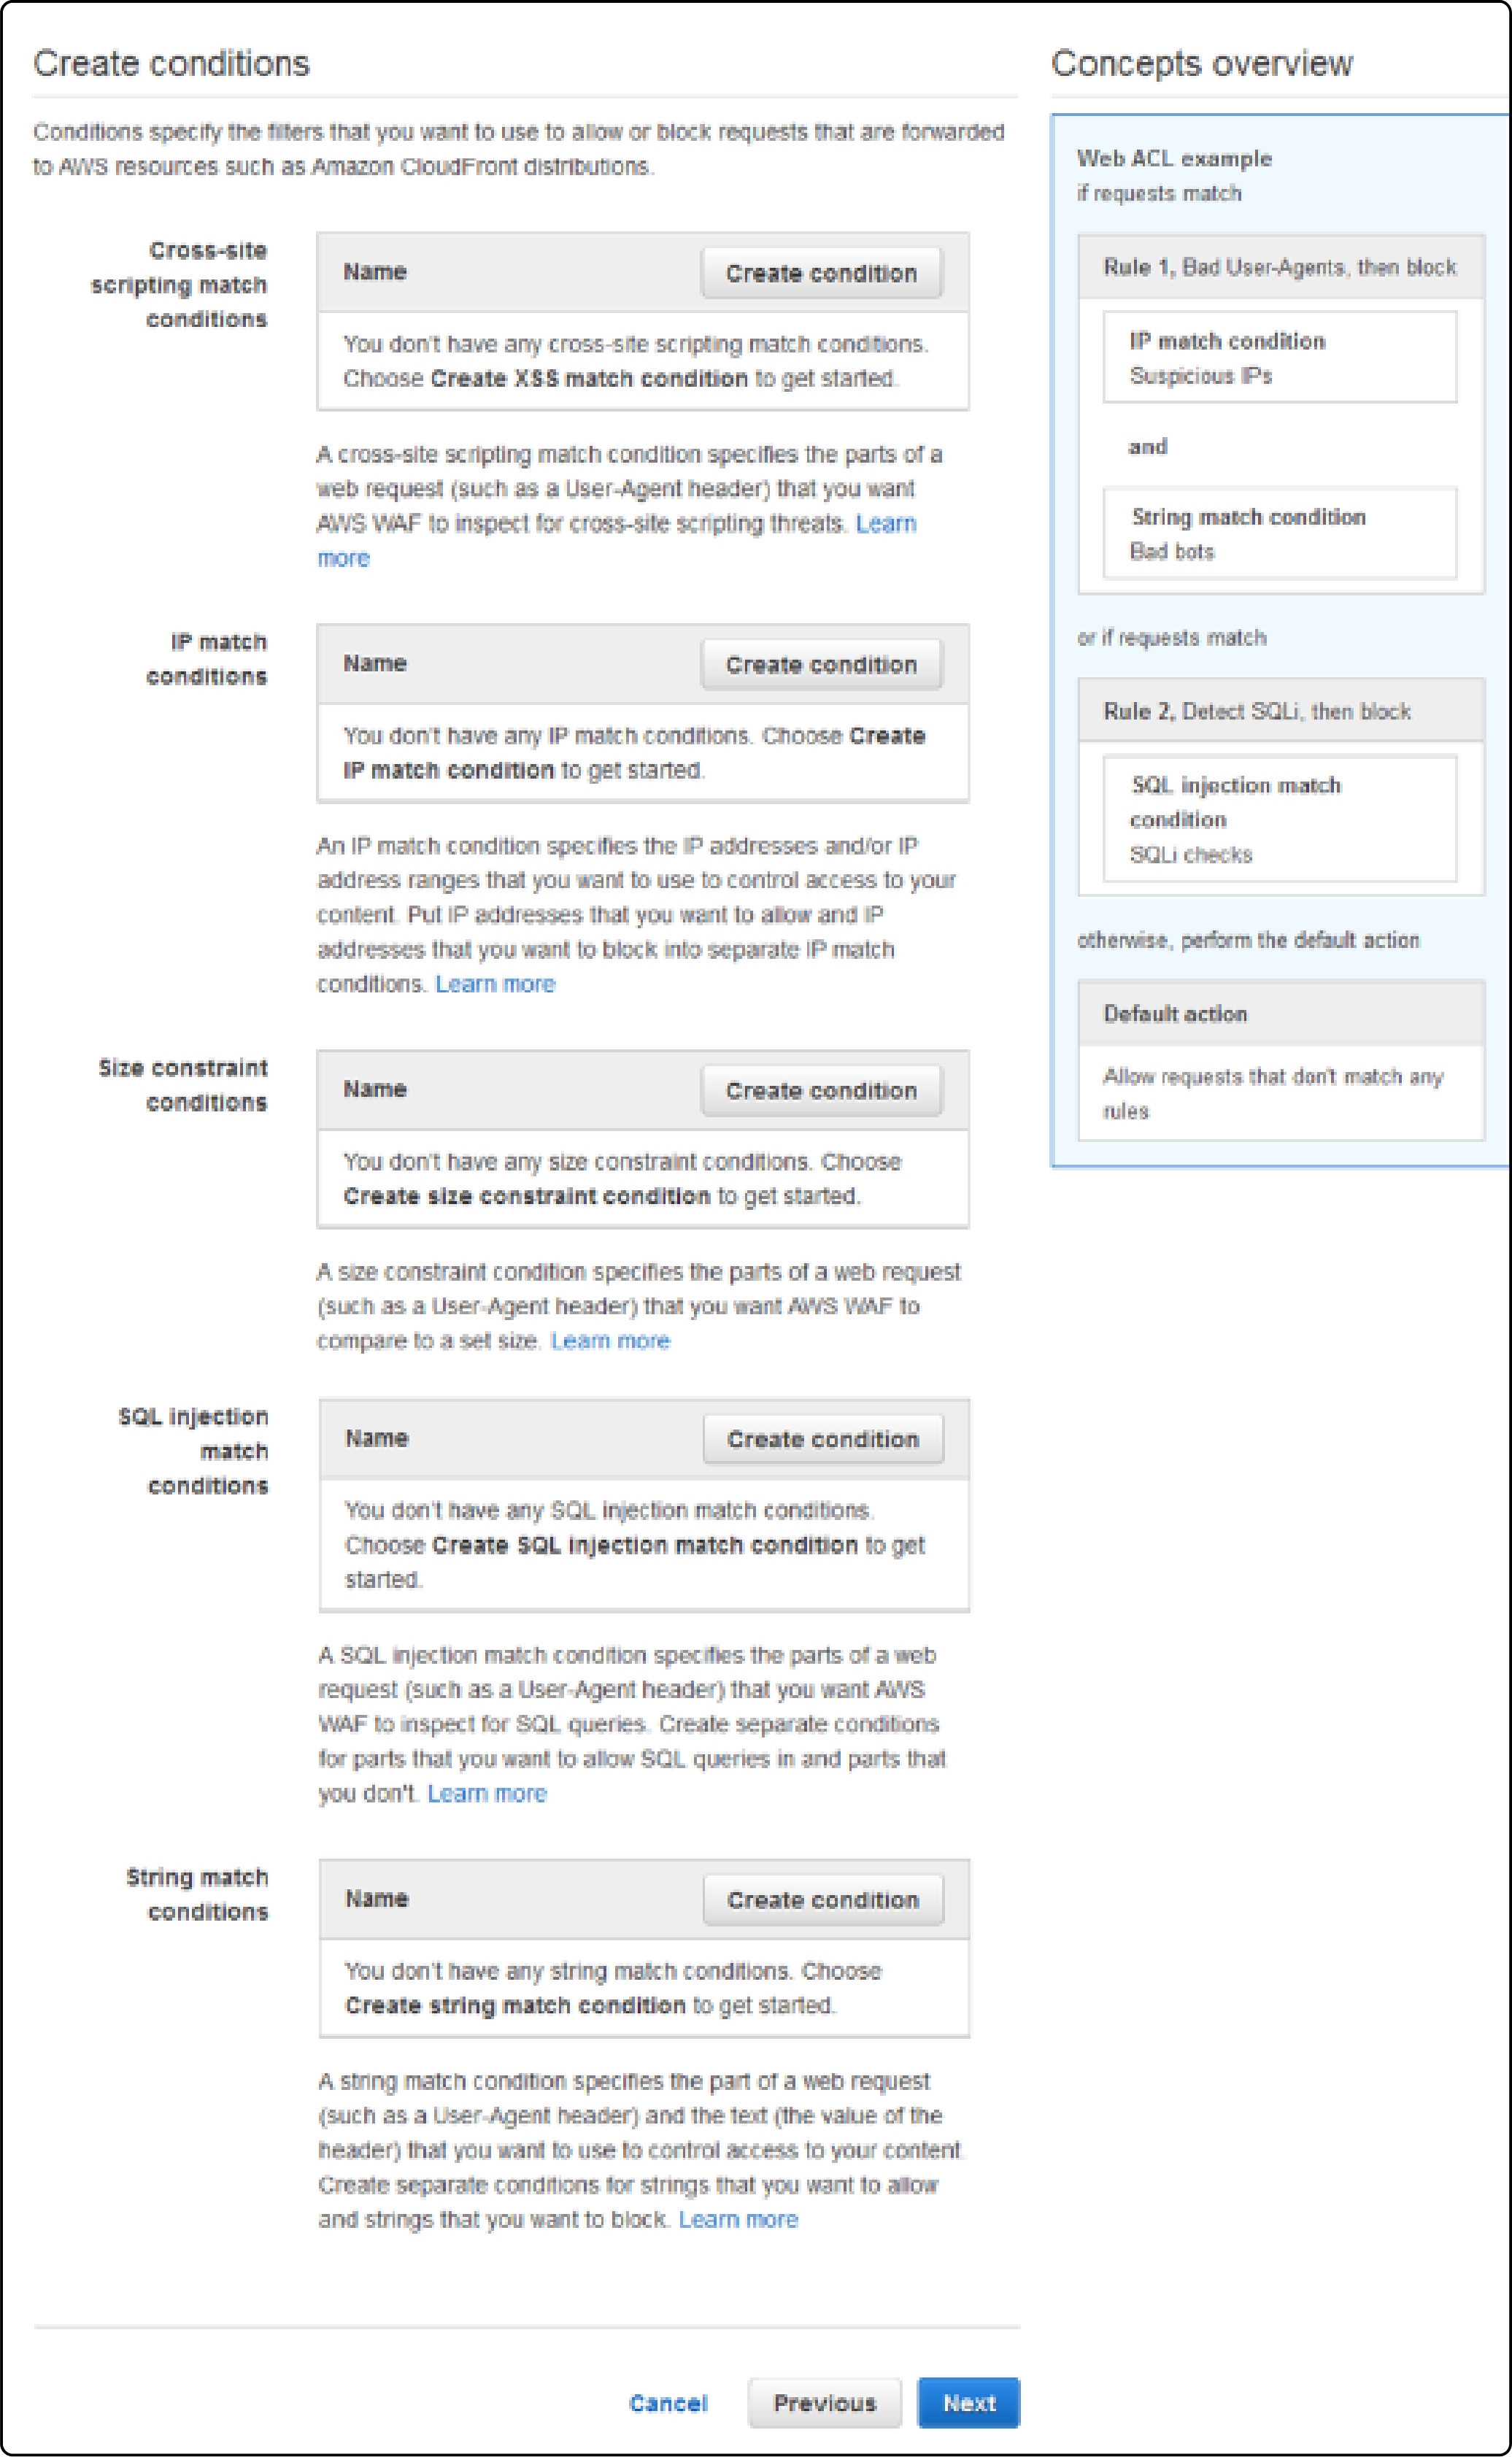Select Rule 1 Bad User-Agents header
The height and width of the screenshot is (2457, 1512).
(1281, 268)
